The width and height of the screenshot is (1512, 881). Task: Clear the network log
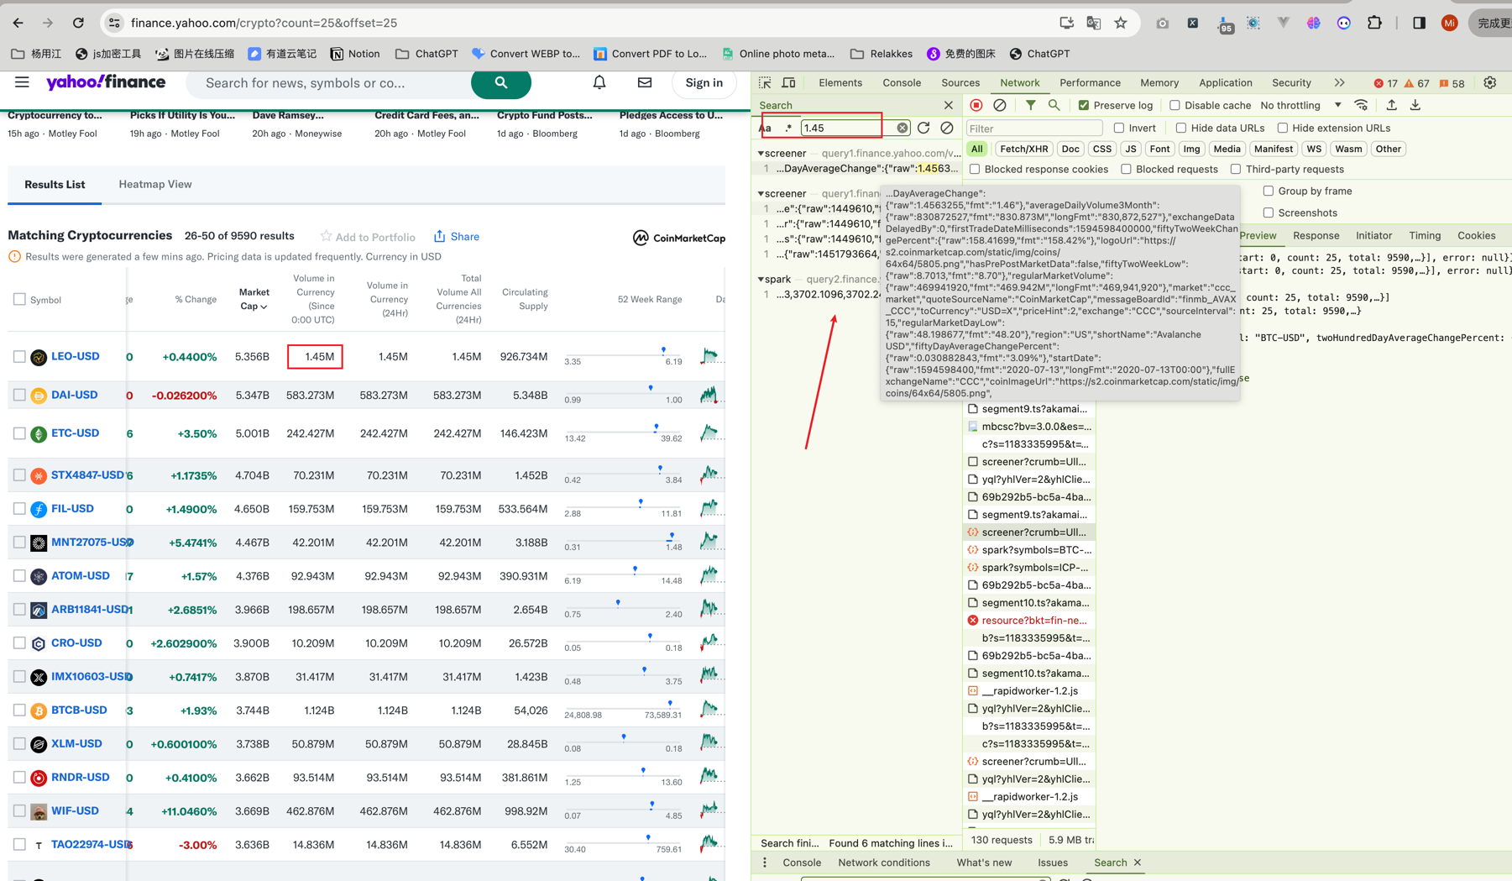[x=1000, y=105]
